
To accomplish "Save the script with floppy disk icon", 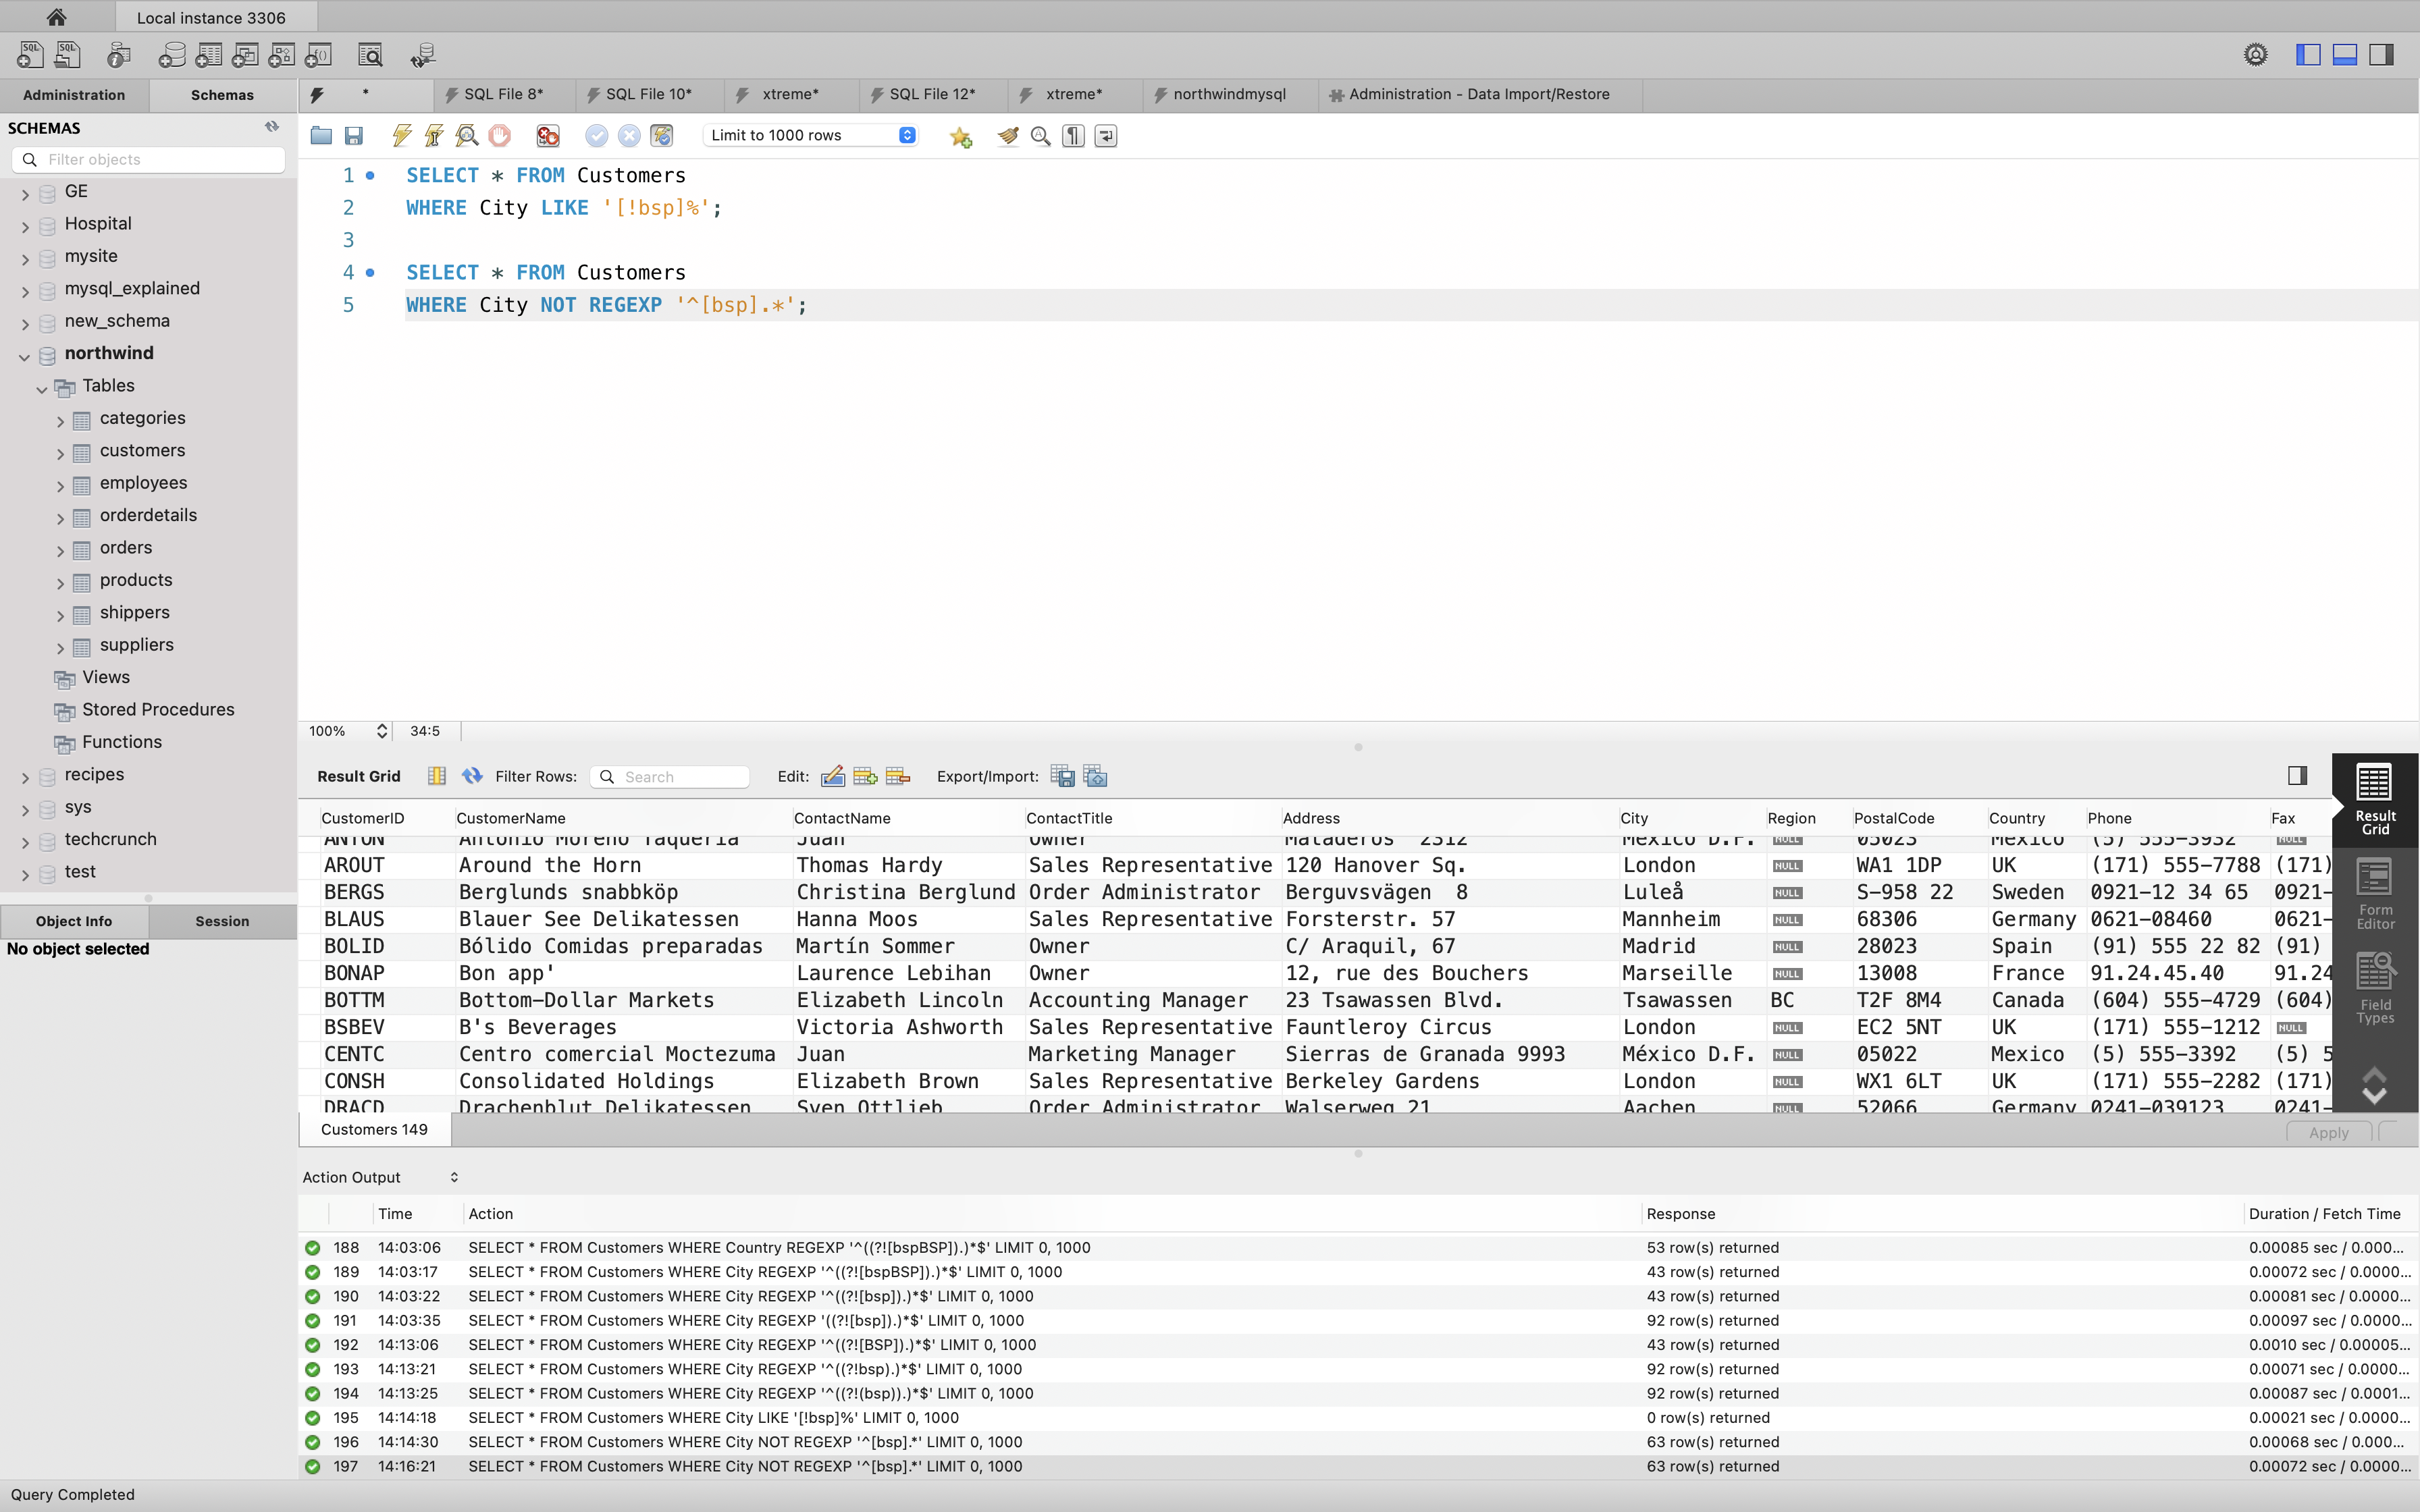I will tap(354, 136).
